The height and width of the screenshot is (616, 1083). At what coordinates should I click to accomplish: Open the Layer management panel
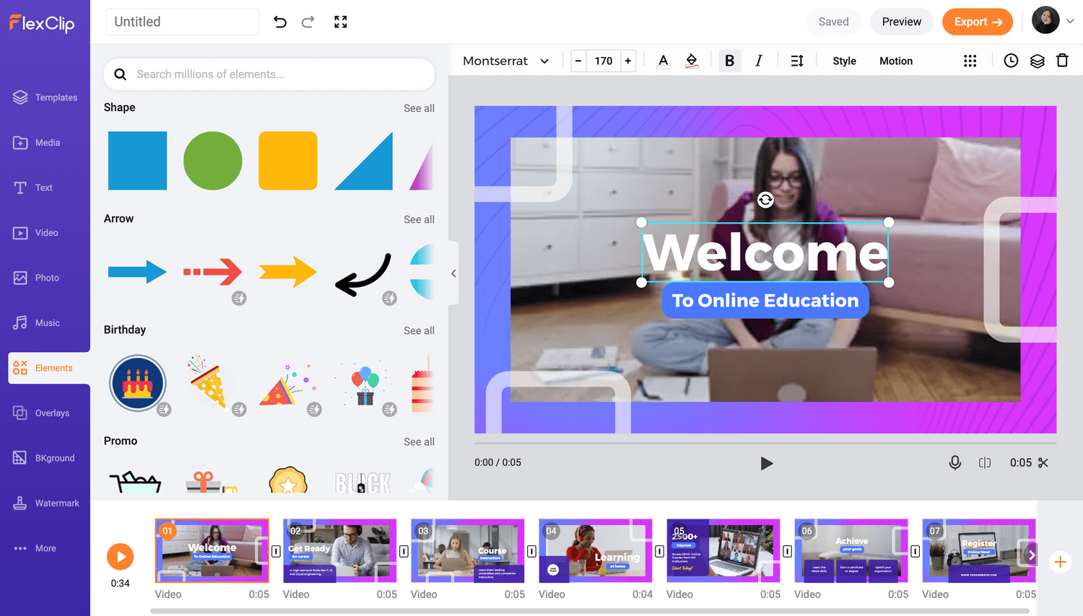click(1037, 61)
